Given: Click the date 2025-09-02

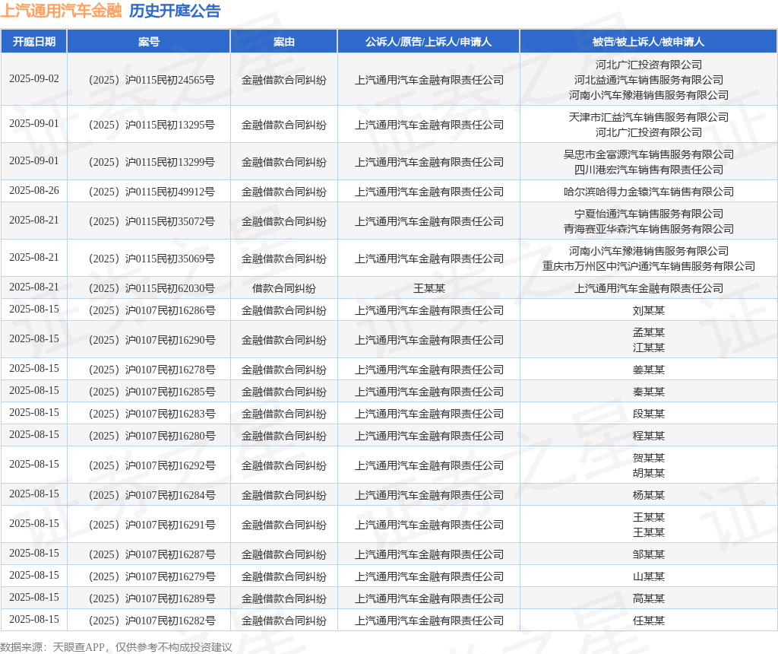Looking at the screenshot, I should coord(33,79).
